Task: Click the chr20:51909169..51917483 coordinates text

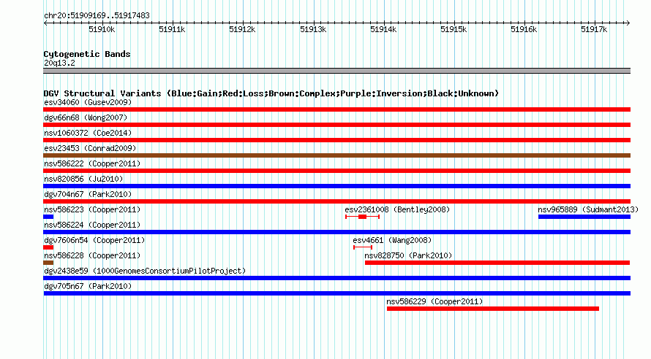Action: (x=97, y=15)
